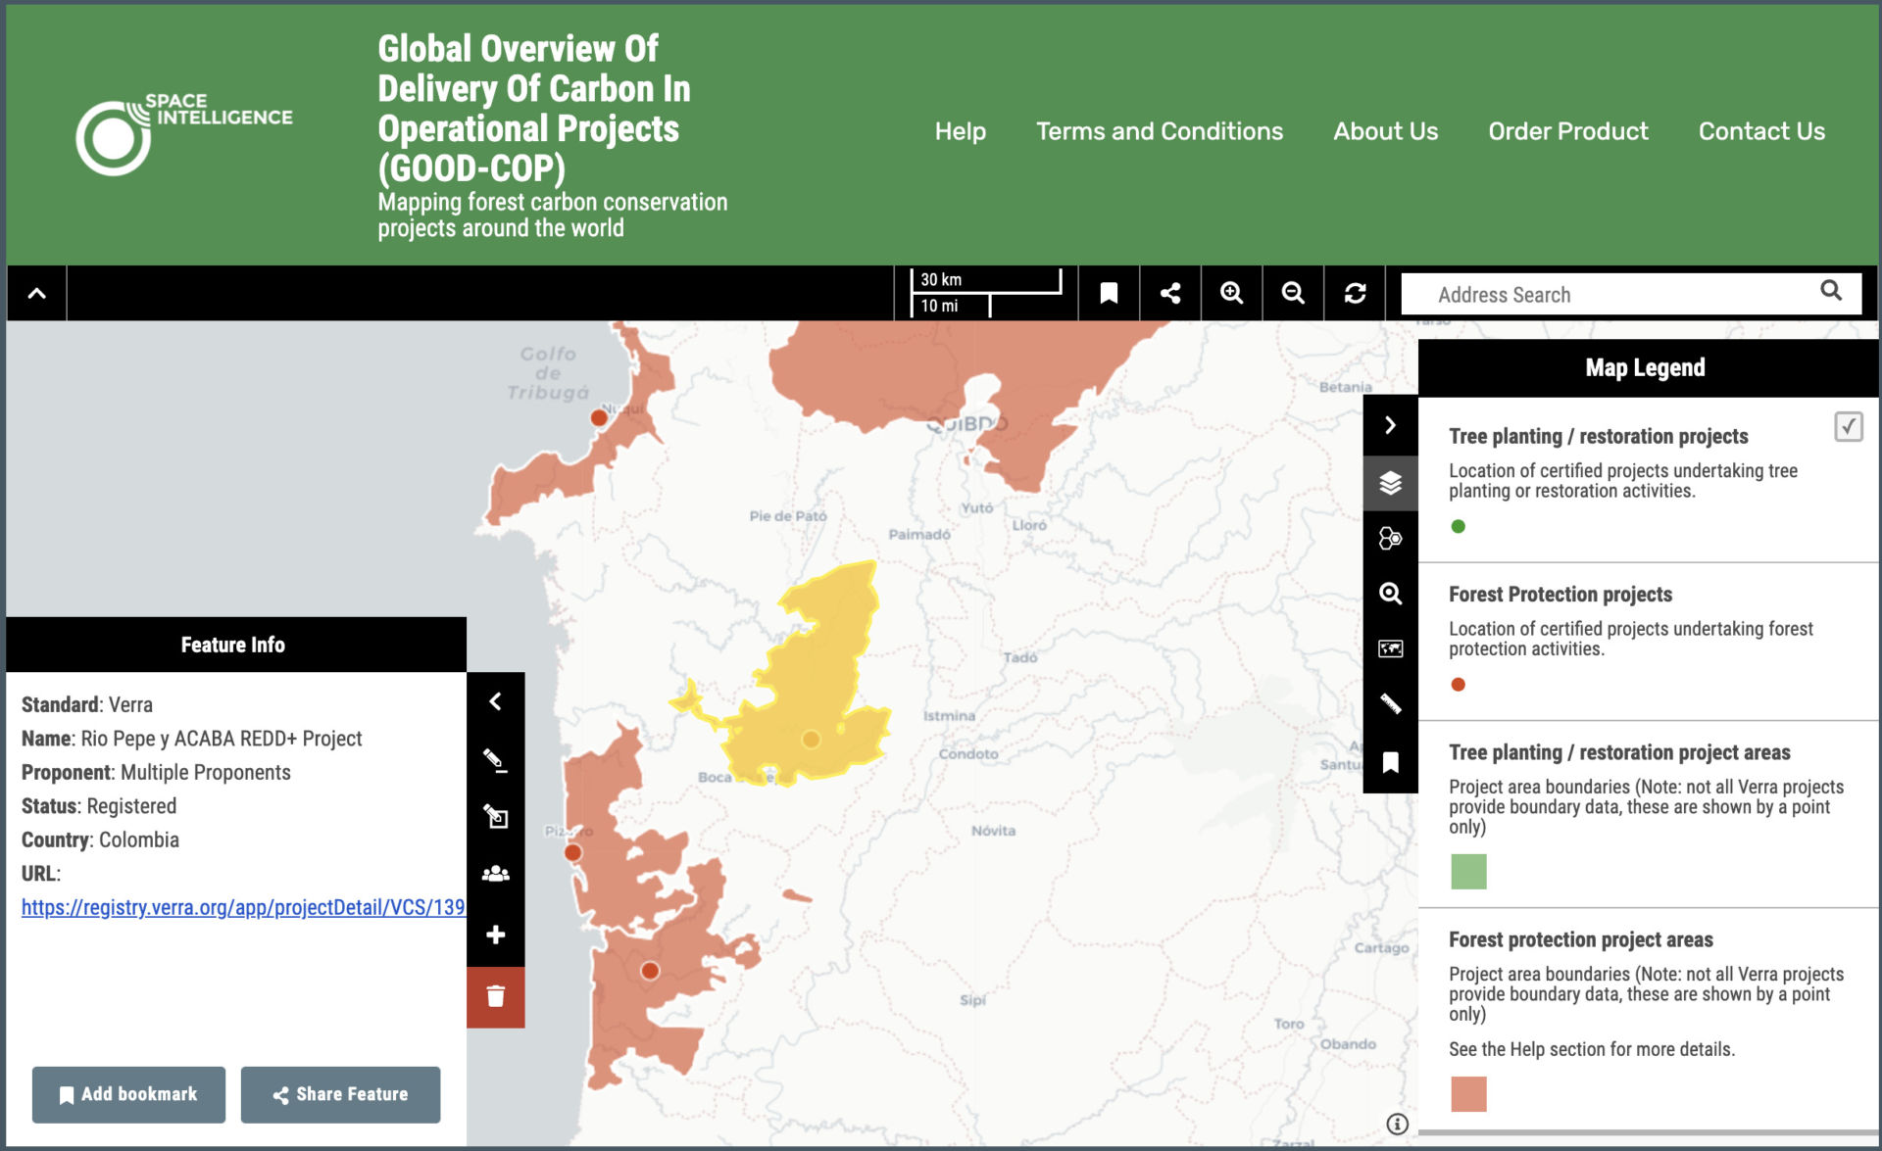Click the GOOD-COP page title
1882x1151 pixels.
(x=534, y=108)
